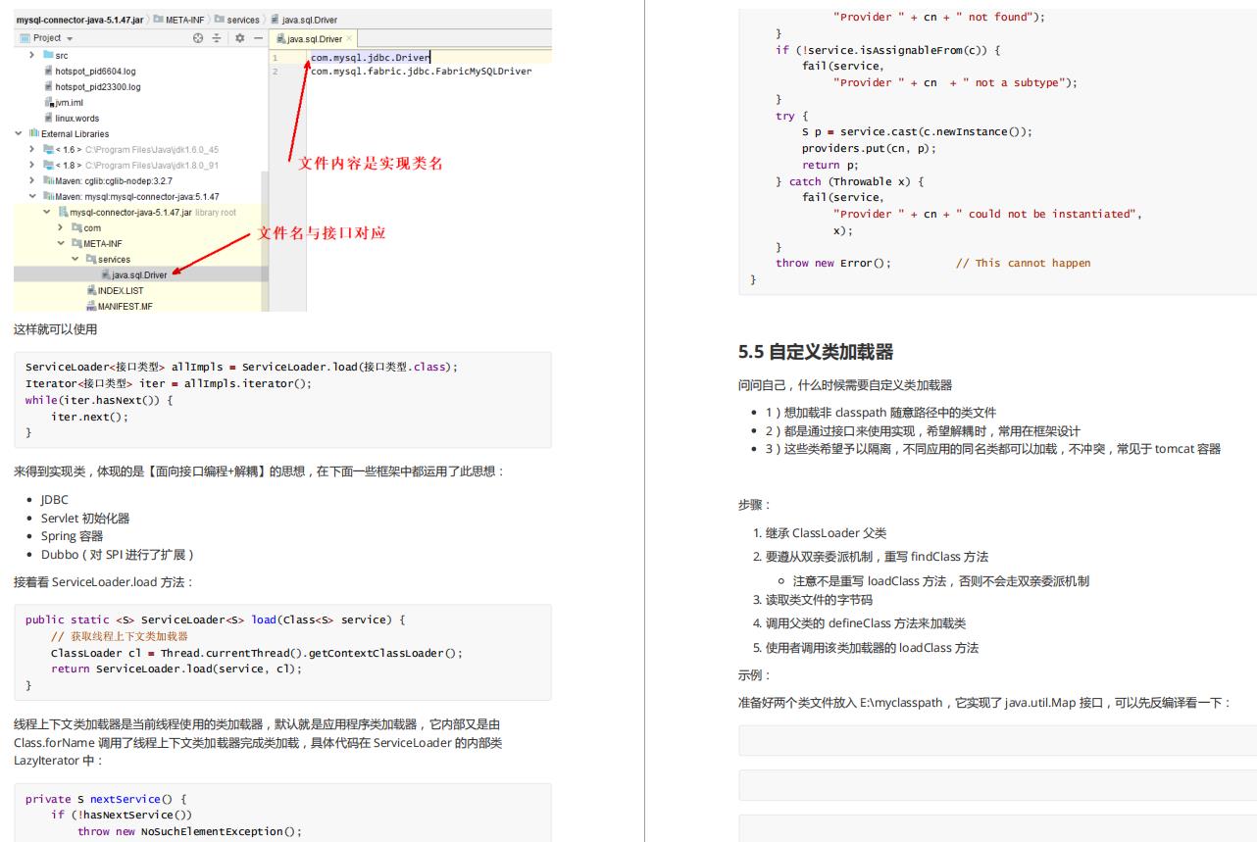Select MANIFEST.MF file
Viewport: 1257px width, 842px height.
pyautogui.click(x=125, y=306)
